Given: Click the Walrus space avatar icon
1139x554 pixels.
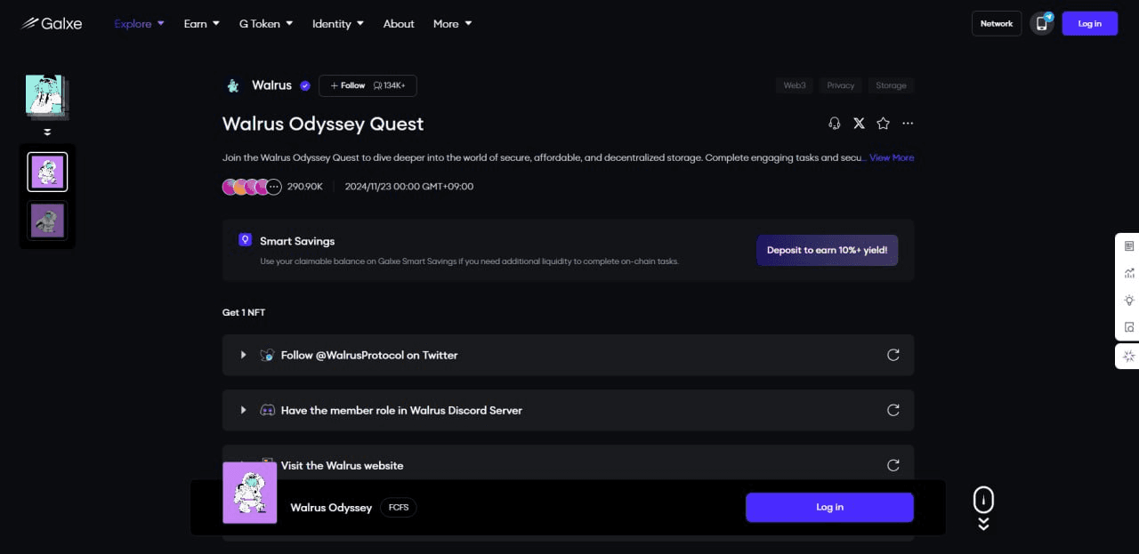Looking at the screenshot, I should click(x=233, y=85).
